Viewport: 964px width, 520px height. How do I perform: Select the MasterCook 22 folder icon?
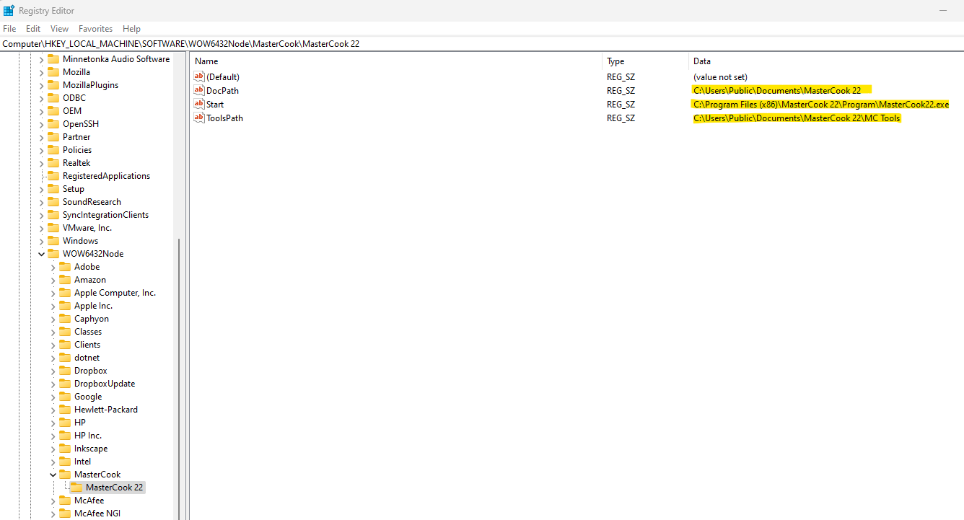click(x=76, y=488)
